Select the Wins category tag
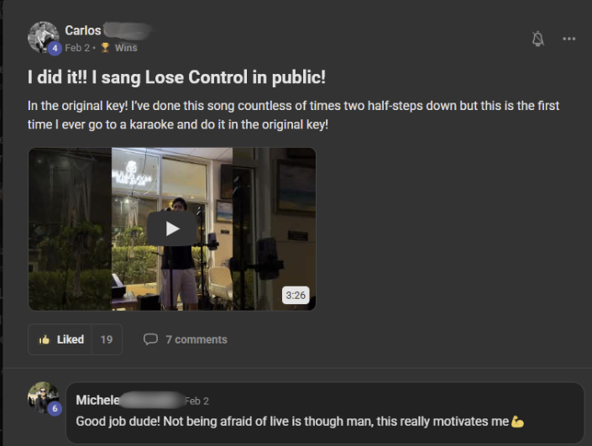 pyautogui.click(x=126, y=48)
